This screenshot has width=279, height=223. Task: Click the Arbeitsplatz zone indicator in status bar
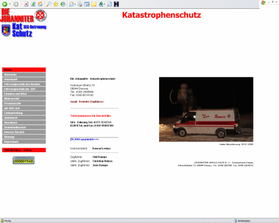coord(242,221)
